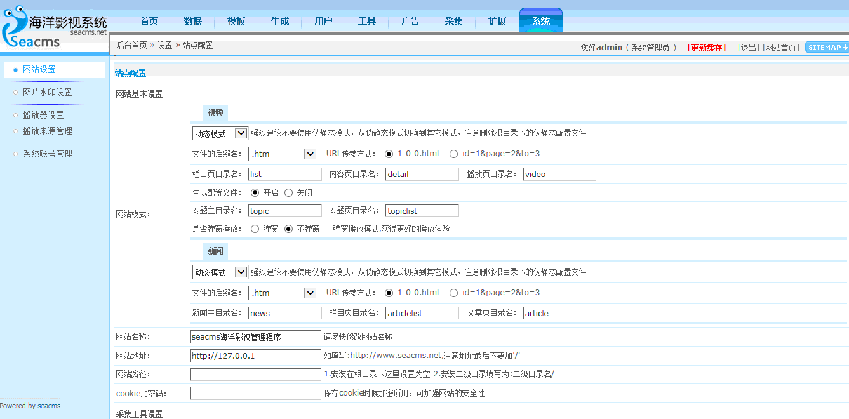This screenshot has height=419, width=849.
Task: Open 播放器设置 in sidebar
Action: click(x=43, y=115)
